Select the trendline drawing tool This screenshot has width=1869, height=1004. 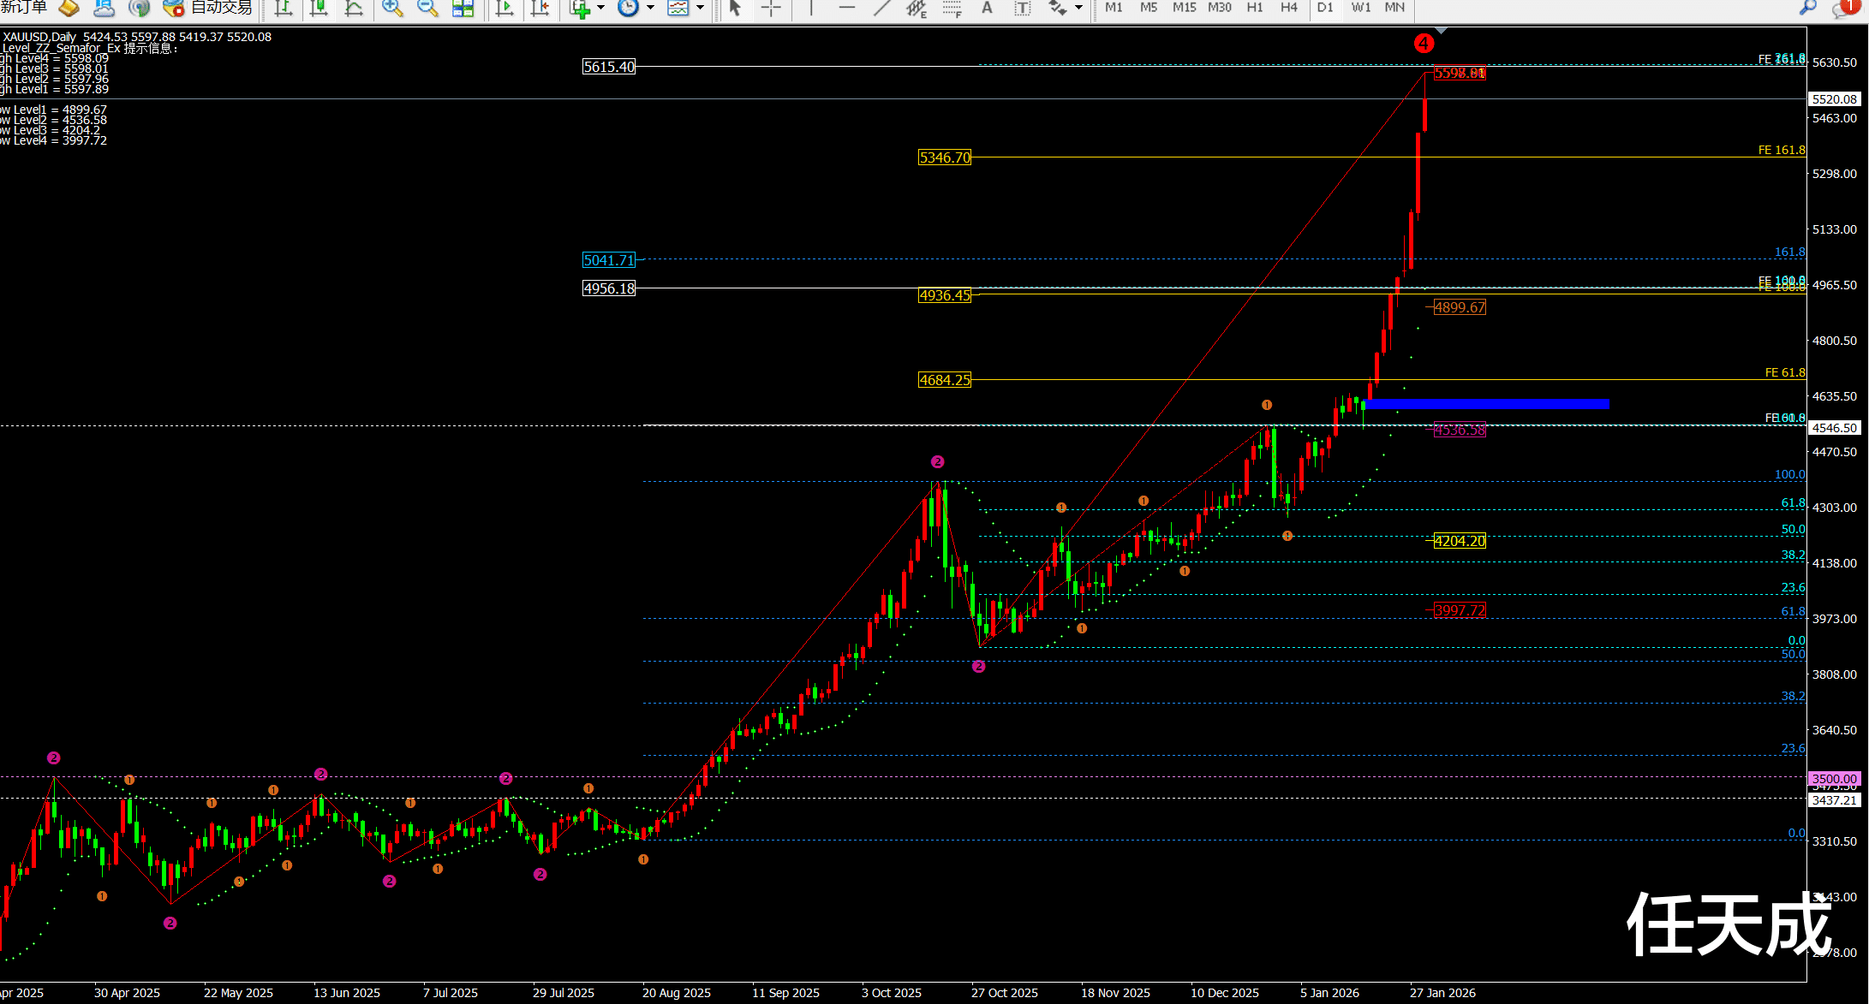point(882,8)
